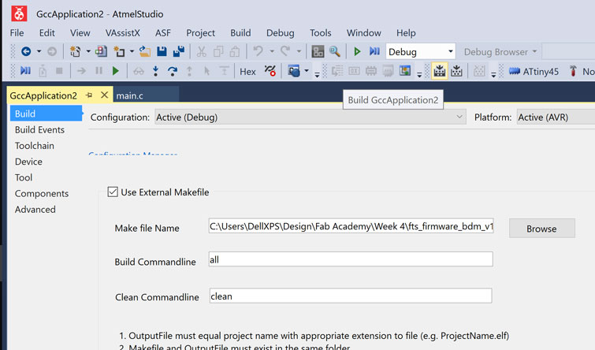Expand the Configuration Active (Debug) combo box
Image resolution: width=595 pixels, height=350 pixels.
pyautogui.click(x=311, y=117)
